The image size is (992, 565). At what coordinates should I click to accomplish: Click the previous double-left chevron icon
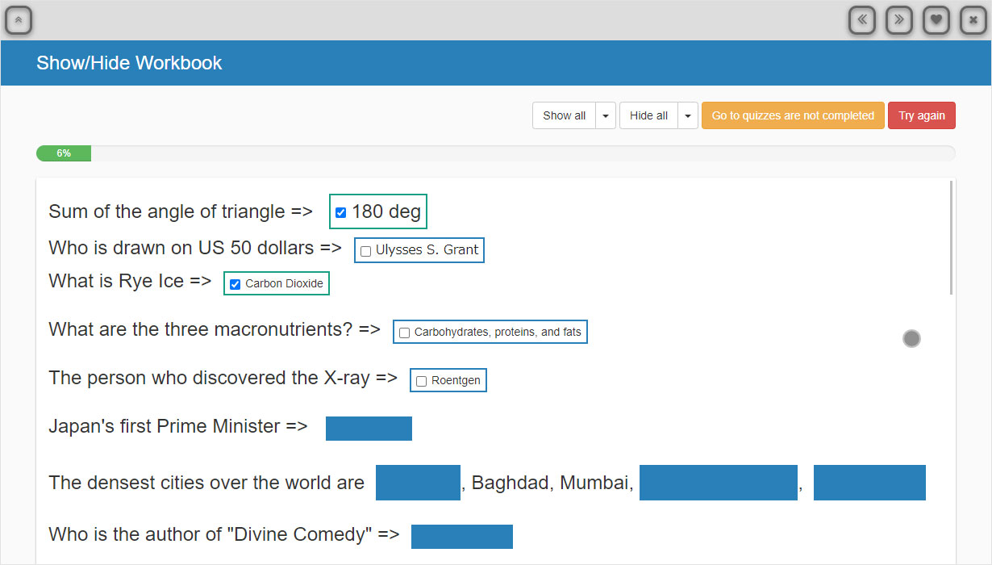tap(862, 20)
